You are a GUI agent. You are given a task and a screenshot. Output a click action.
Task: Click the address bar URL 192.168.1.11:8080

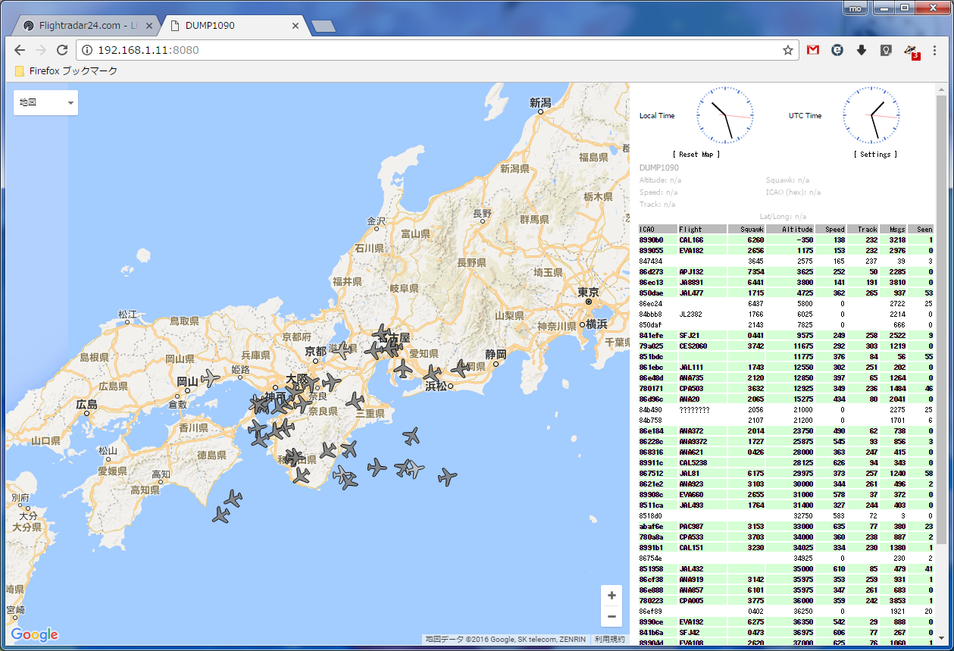149,50
